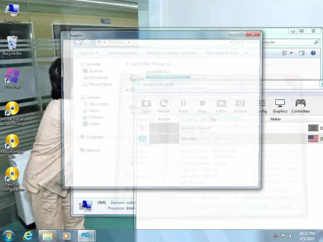Click the search magnifier icon in Explorer

[316, 42]
